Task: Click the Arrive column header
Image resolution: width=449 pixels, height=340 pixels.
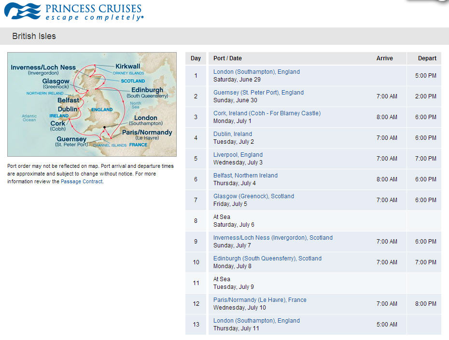Action: click(x=384, y=58)
